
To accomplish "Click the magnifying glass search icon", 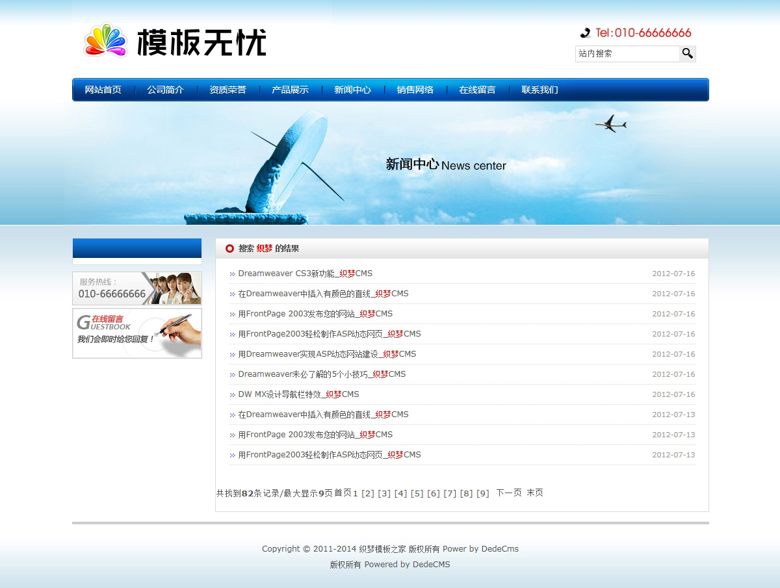I will 687,54.
